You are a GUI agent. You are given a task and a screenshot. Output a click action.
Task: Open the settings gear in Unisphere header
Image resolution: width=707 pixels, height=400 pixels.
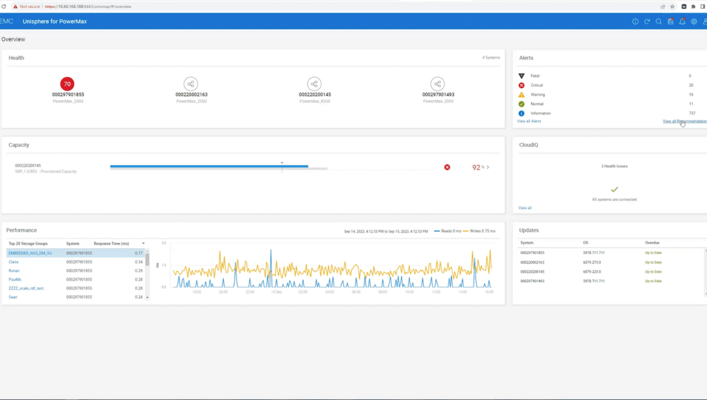[694, 22]
